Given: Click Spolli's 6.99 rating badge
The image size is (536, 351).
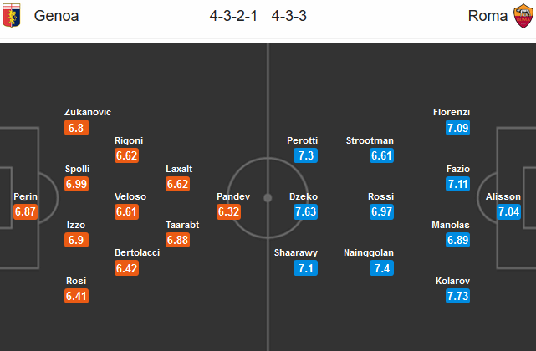Looking at the screenshot, I should coord(78,184).
